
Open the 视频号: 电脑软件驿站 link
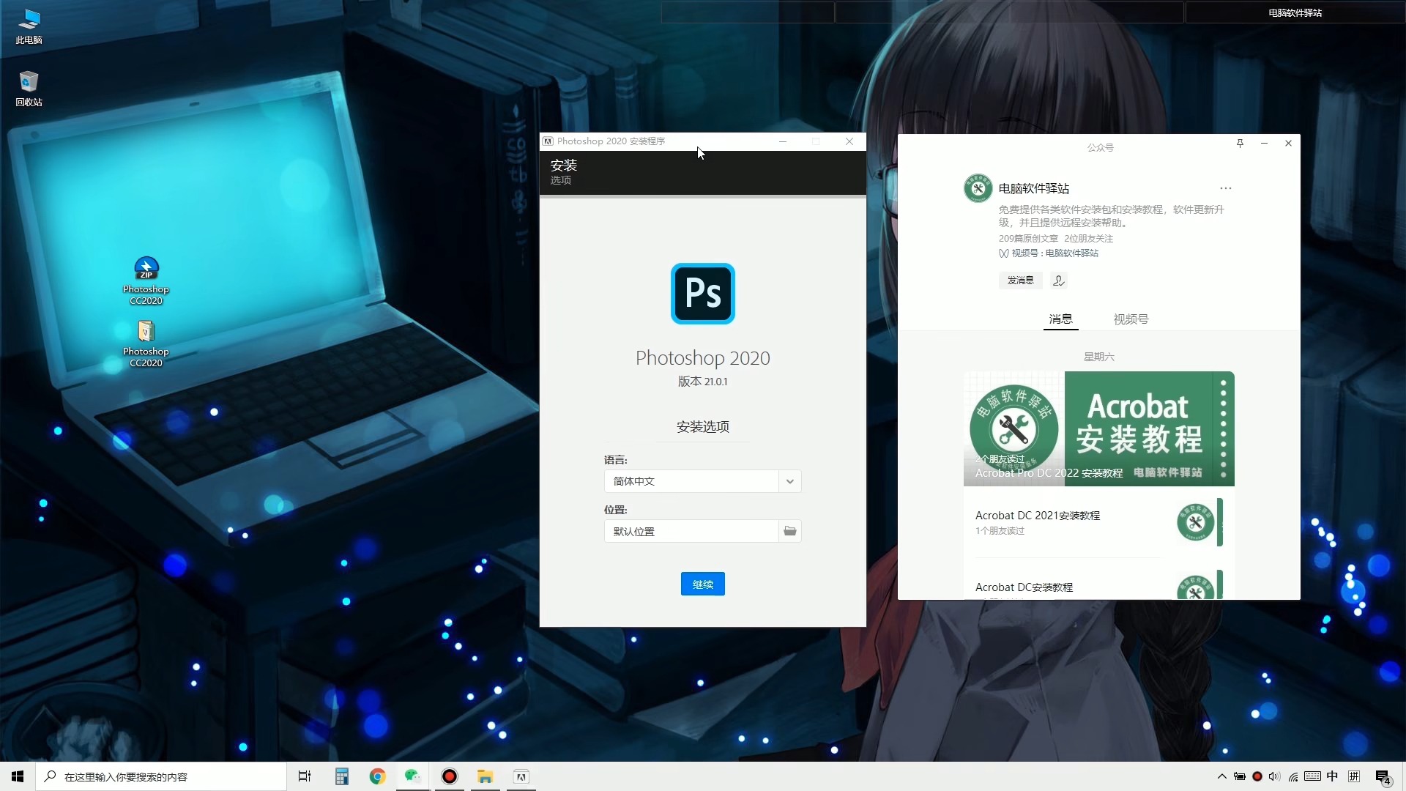tap(1048, 253)
